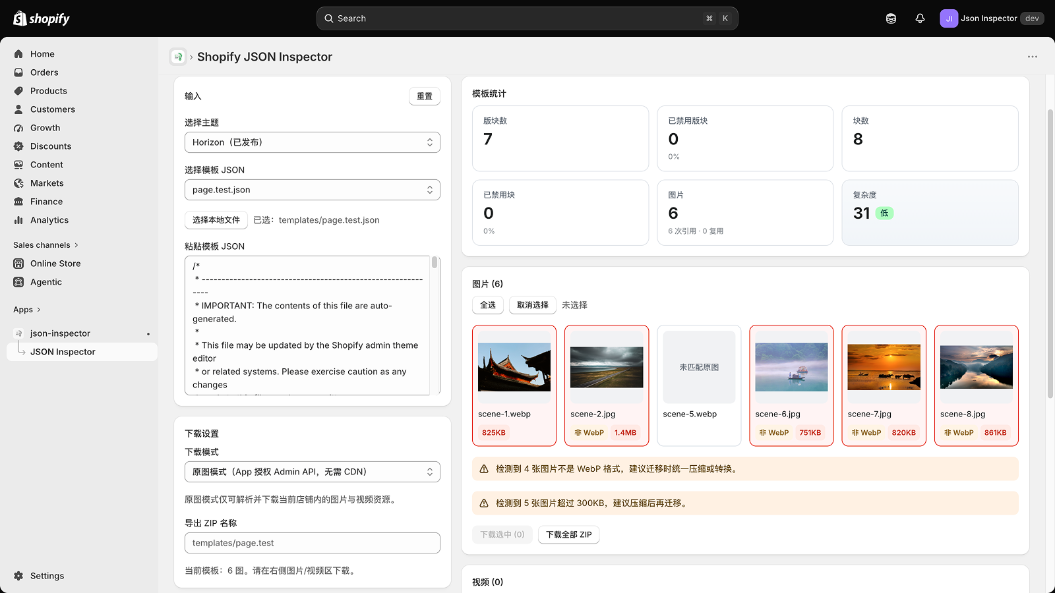1055x593 pixels.
Task: Click the Shopify logo in the top bar
Action: pyautogui.click(x=42, y=18)
